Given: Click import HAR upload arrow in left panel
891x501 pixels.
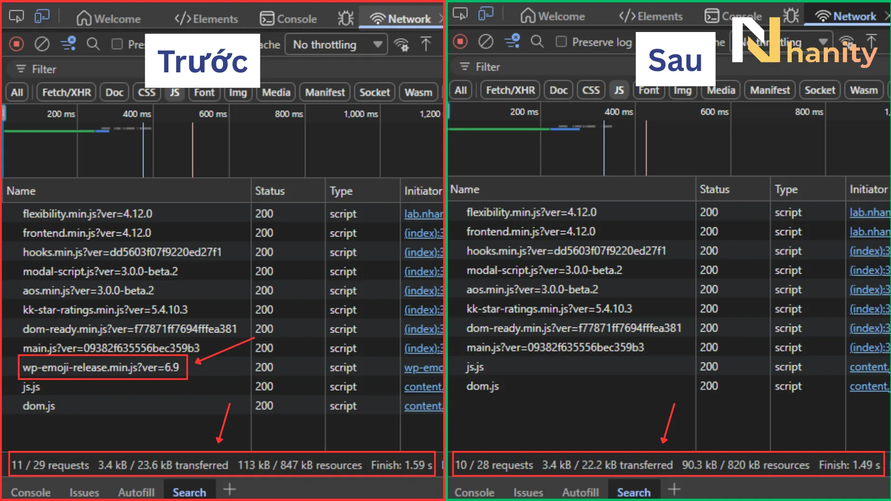Looking at the screenshot, I should (426, 44).
